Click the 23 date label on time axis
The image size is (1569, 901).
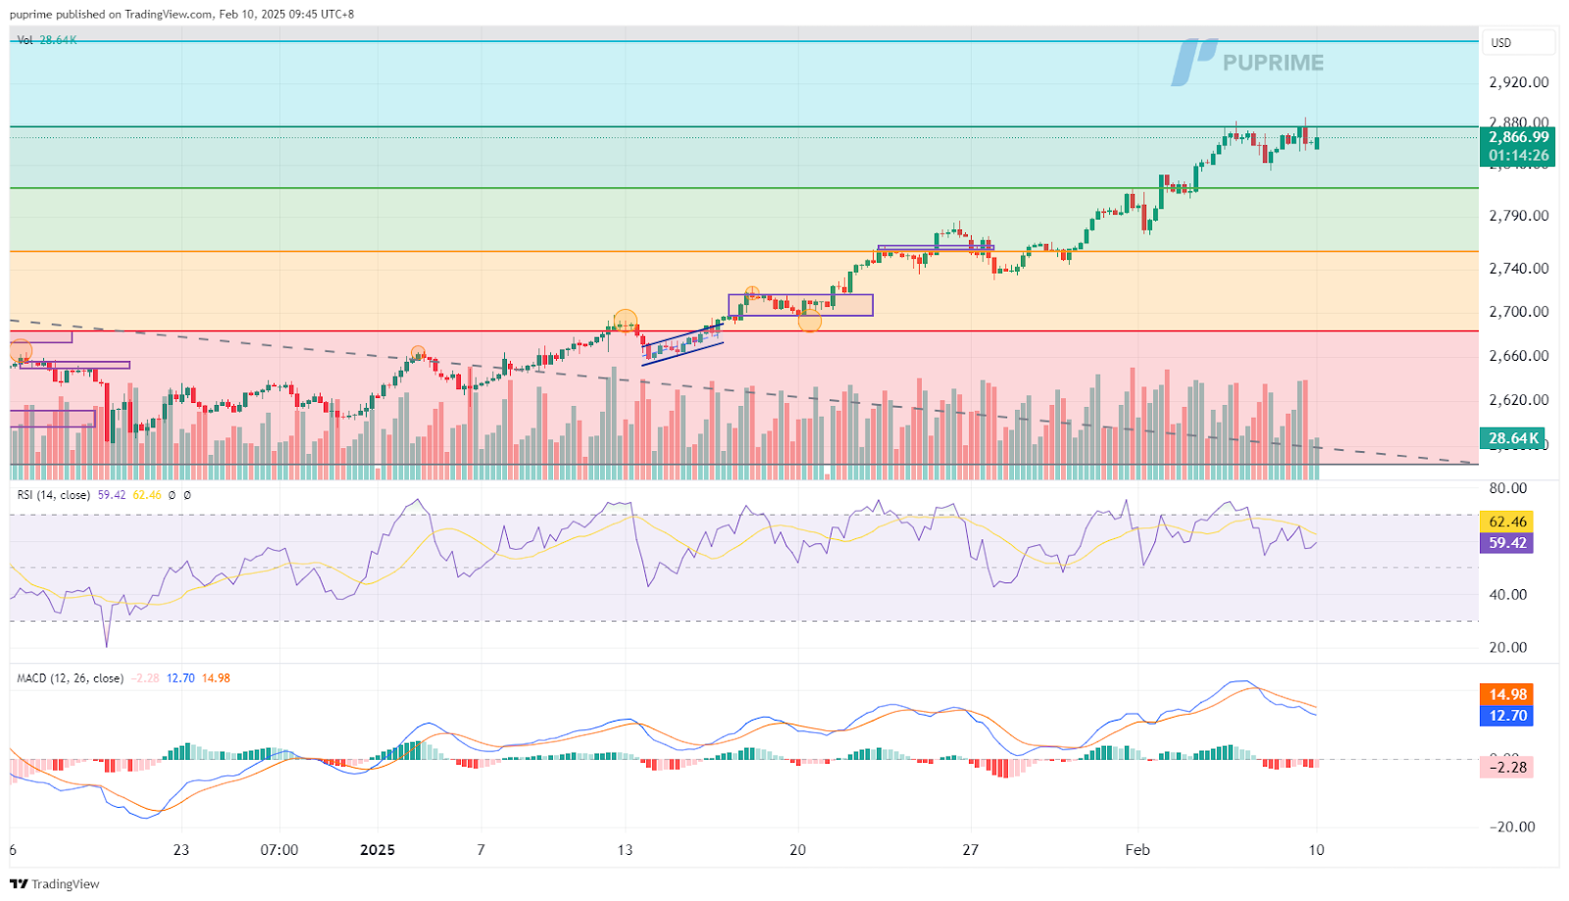(x=180, y=850)
